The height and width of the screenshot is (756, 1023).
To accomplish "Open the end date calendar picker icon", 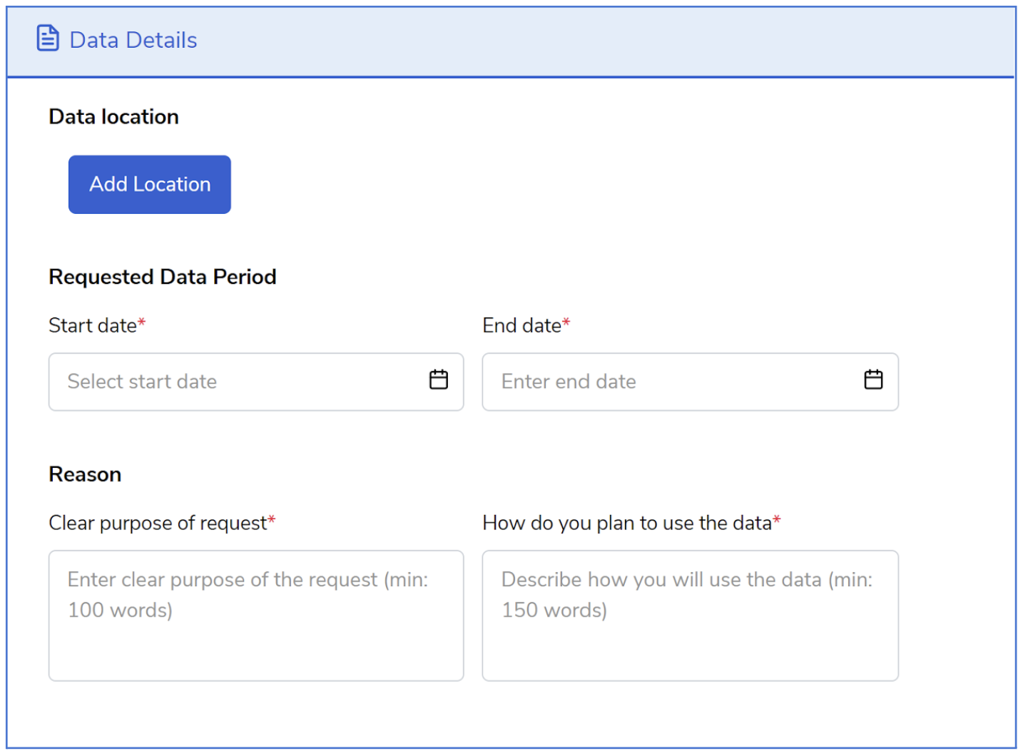I will coord(873,380).
